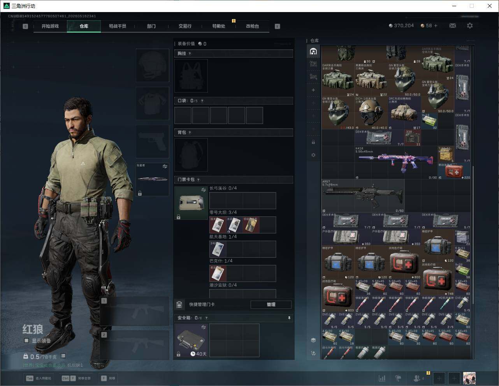Click the 370,204 currency balance
This screenshot has height=386, width=499.
(x=401, y=26)
